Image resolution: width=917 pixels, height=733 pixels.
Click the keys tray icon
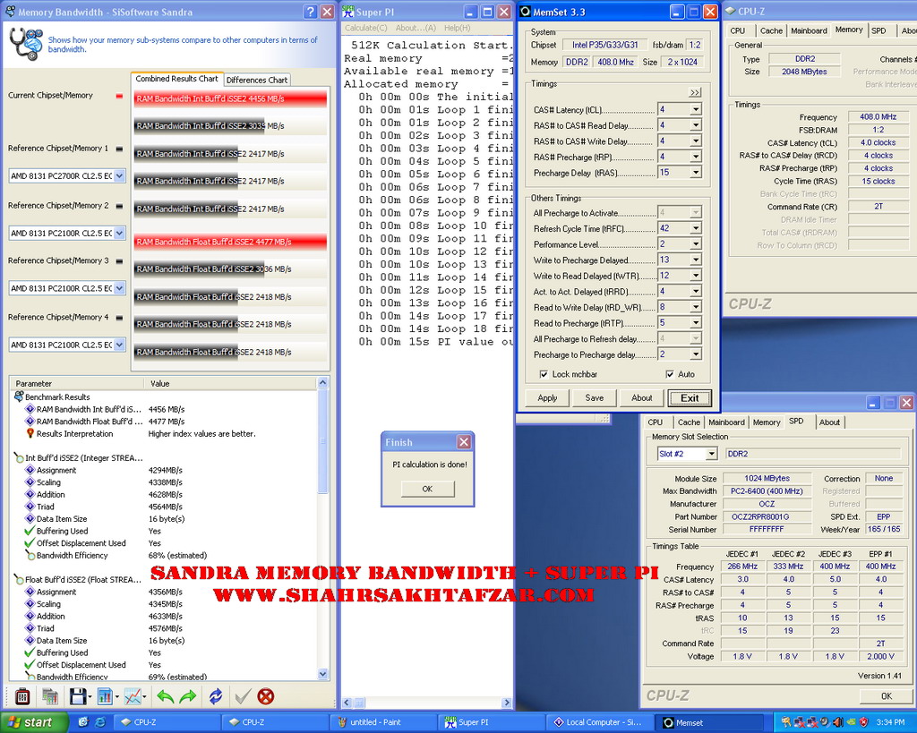tap(786, 722)
